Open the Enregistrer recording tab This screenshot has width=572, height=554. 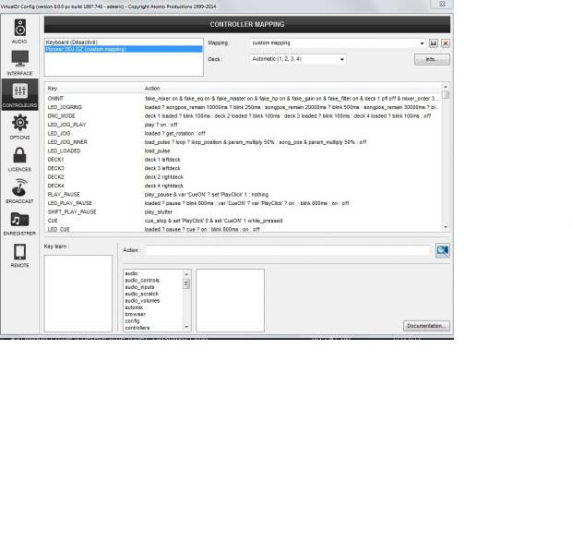click(x=19, y=223)
